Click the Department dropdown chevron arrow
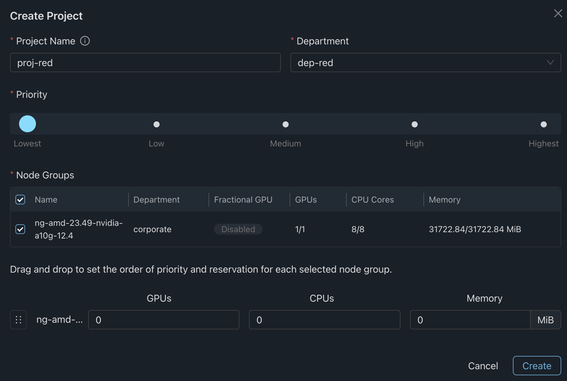 (550, 63)
